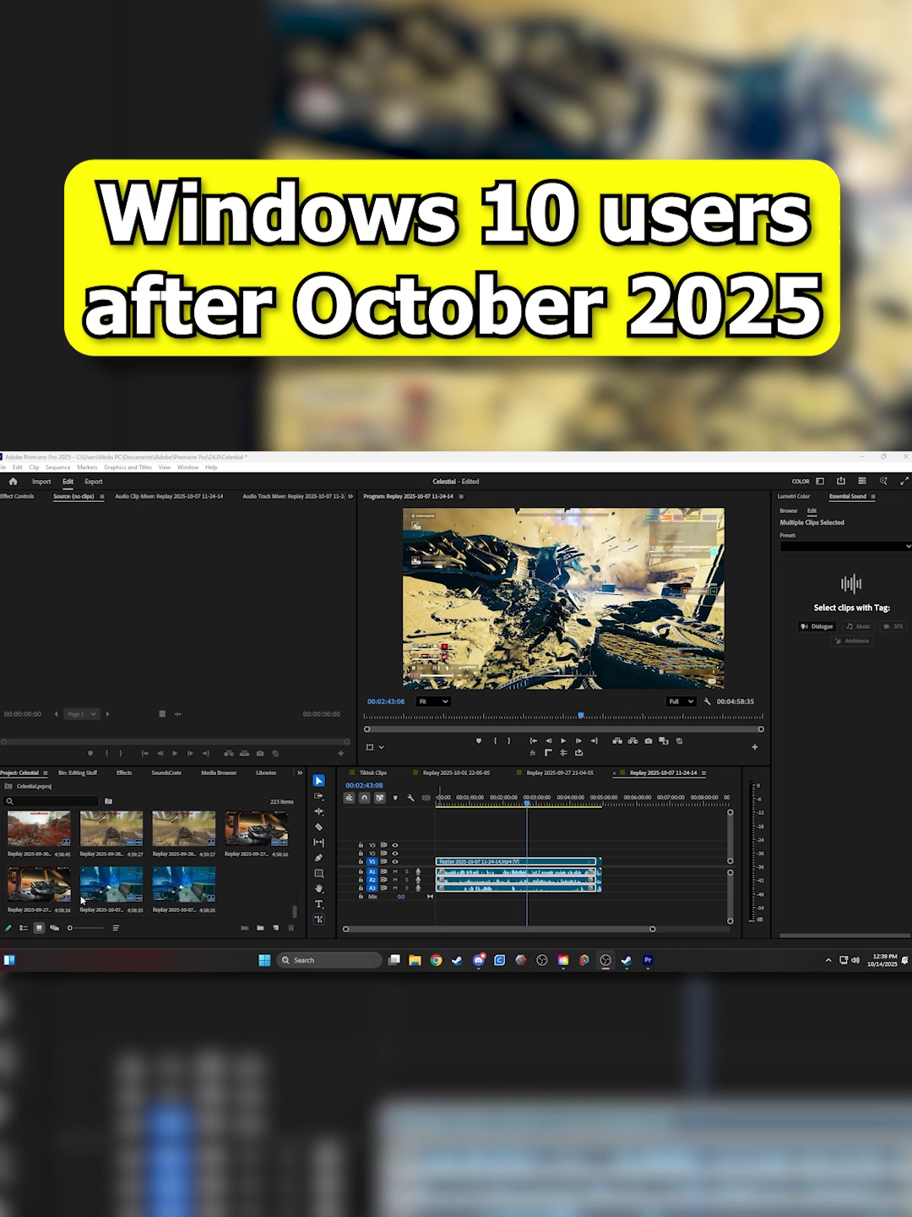Open the Full playback resolution dropdown
The height and width of the screenshot is (1217, 912).
pyautogui.click(x=681, y=701)
